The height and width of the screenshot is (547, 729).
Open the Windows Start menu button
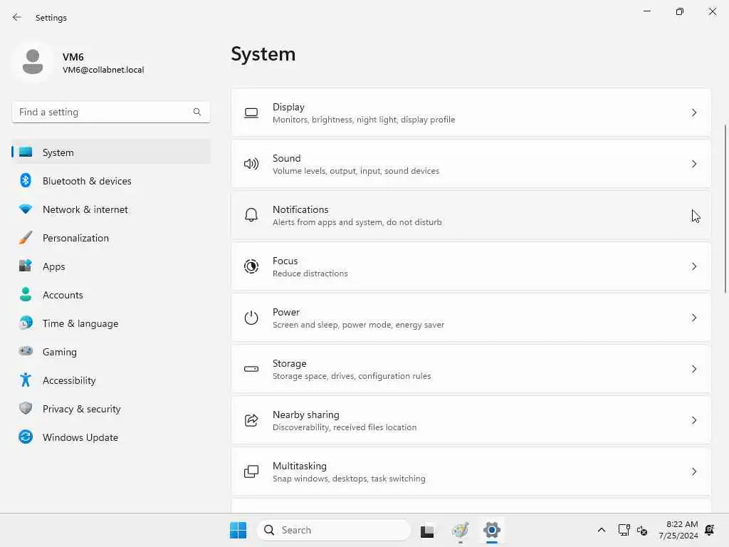point(238,530)
